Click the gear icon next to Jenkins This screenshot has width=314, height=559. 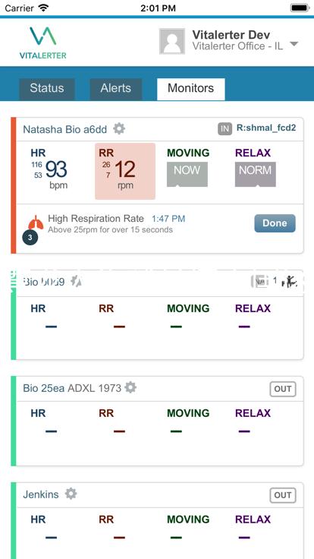(x=71, y=494)
